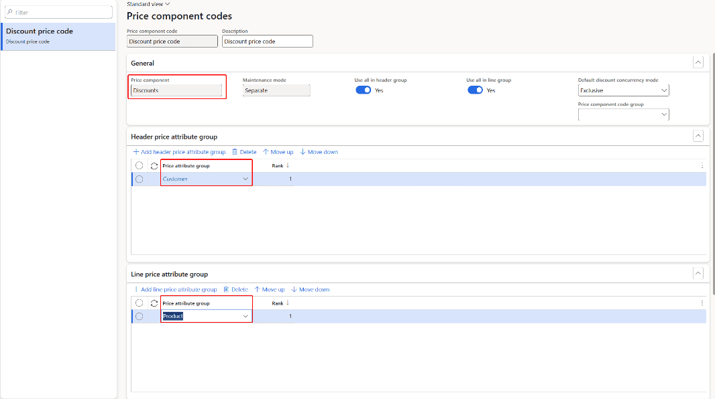Collapse the General section

[698, 62]
